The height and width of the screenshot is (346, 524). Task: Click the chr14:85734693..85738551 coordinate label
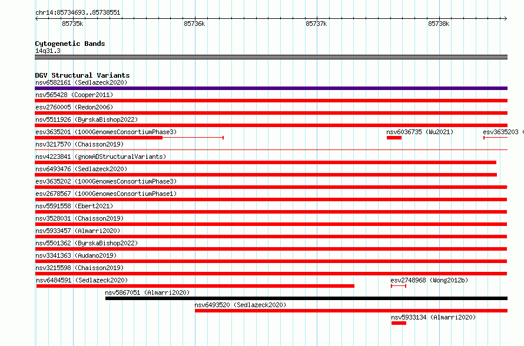(78, 12)
